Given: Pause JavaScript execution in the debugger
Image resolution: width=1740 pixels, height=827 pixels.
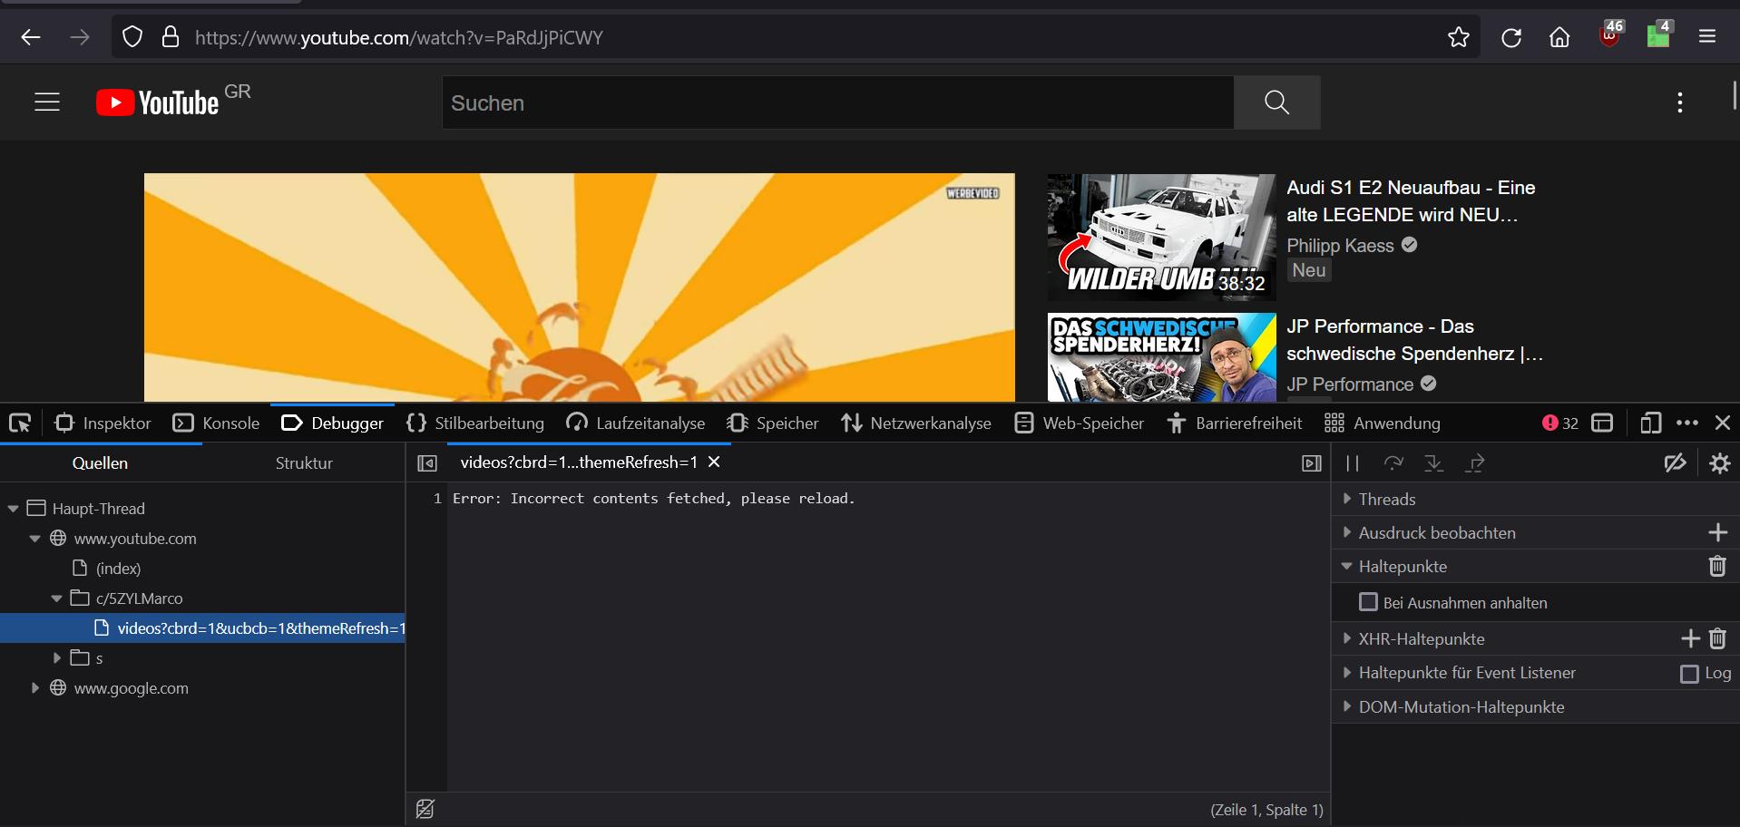Looking at the screenshot, I should (1351, 462).
